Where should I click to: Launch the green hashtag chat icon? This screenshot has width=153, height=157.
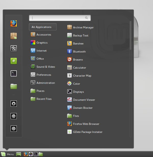tap(14, 61)
